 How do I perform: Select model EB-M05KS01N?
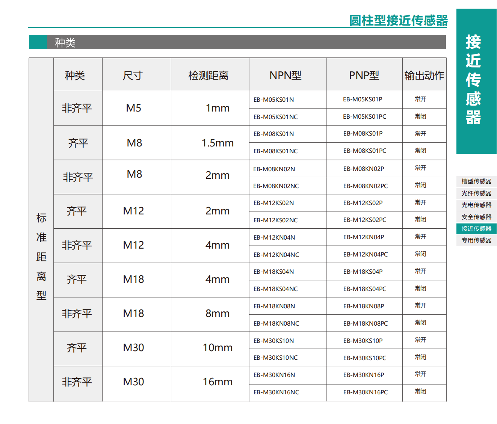point(273,100)
